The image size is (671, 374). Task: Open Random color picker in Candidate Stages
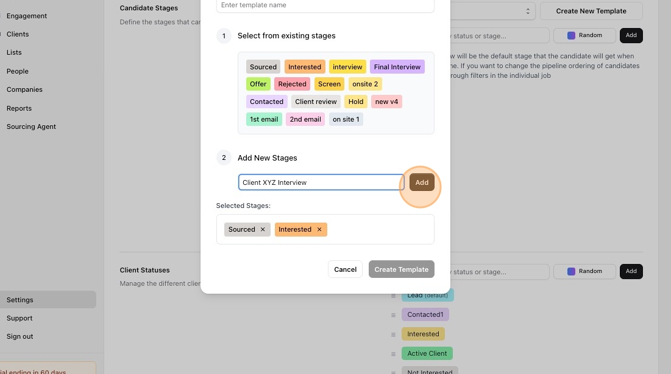point(584,35)
